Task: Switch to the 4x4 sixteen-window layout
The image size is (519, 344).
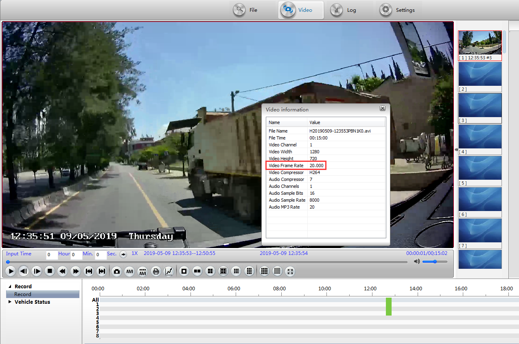Action: pos(264,271)
